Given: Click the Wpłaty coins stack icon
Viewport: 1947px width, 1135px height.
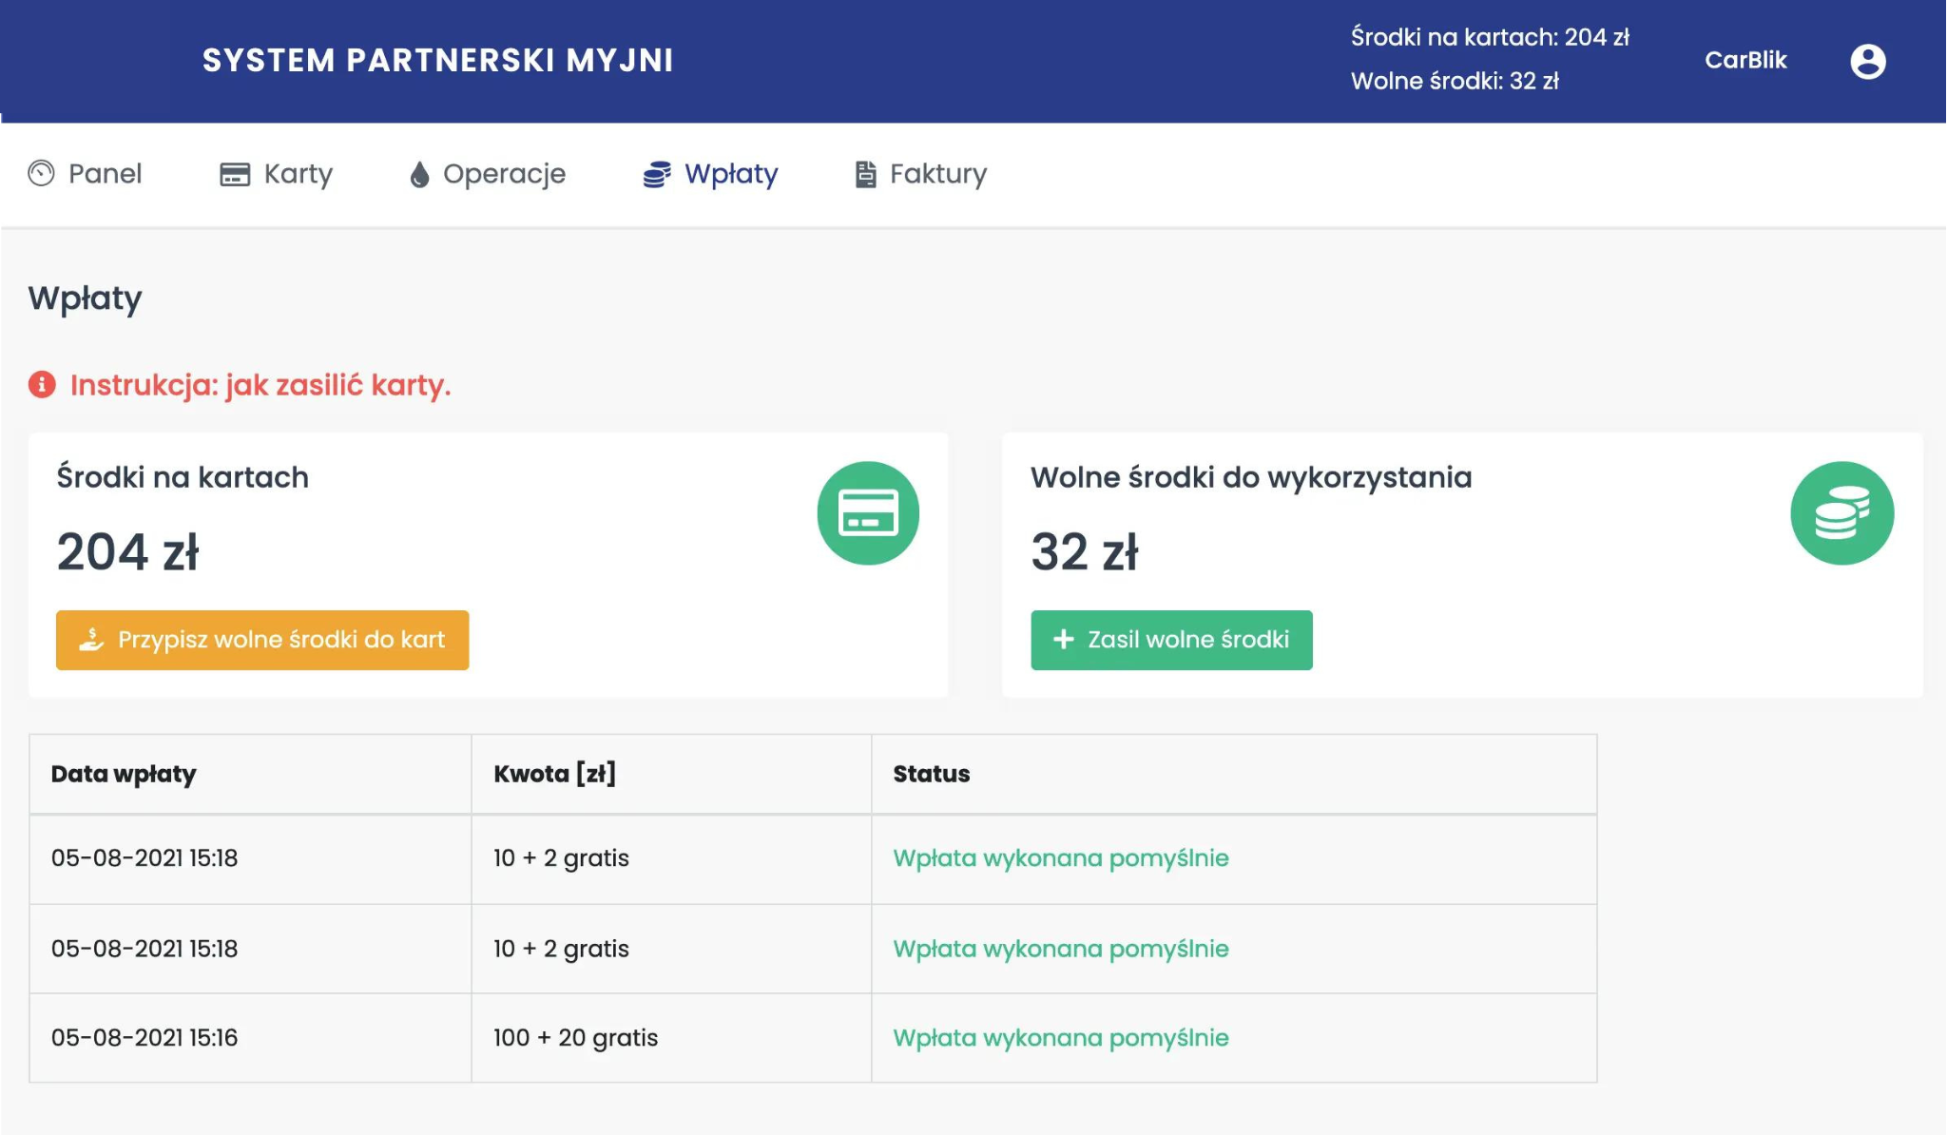Looking at the screenshot, I should point(657,174).
